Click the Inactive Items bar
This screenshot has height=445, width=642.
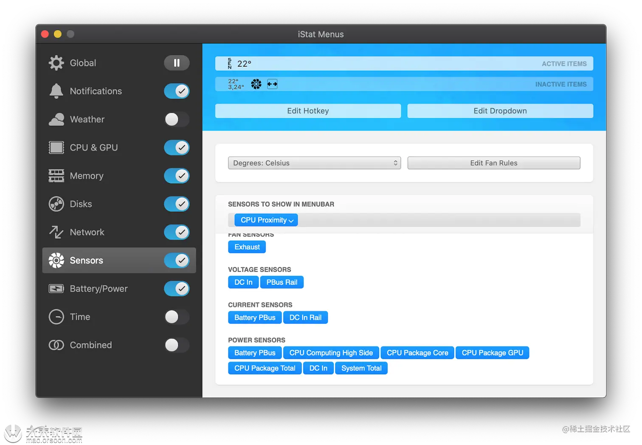[x=404, y=84]
